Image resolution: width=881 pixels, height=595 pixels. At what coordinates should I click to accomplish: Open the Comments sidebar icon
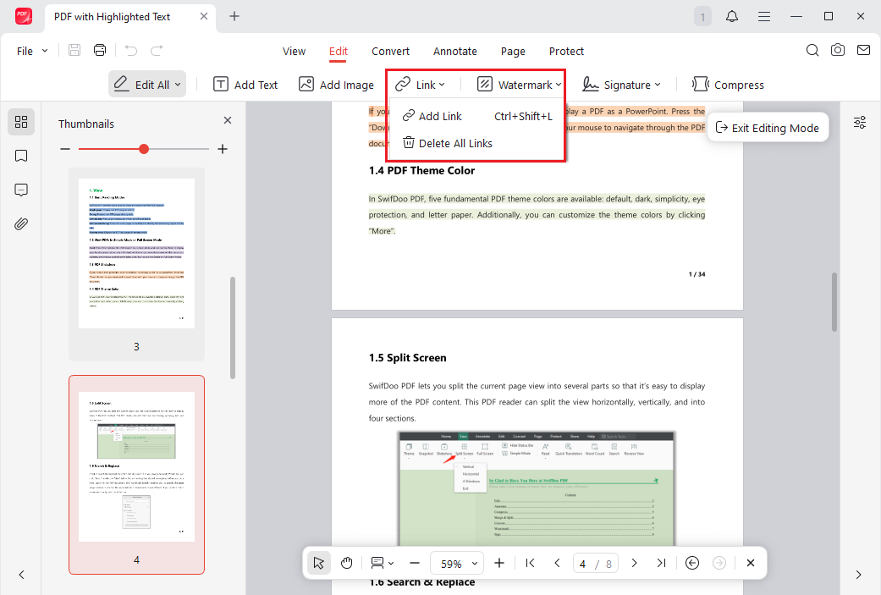tap(21, 190)
